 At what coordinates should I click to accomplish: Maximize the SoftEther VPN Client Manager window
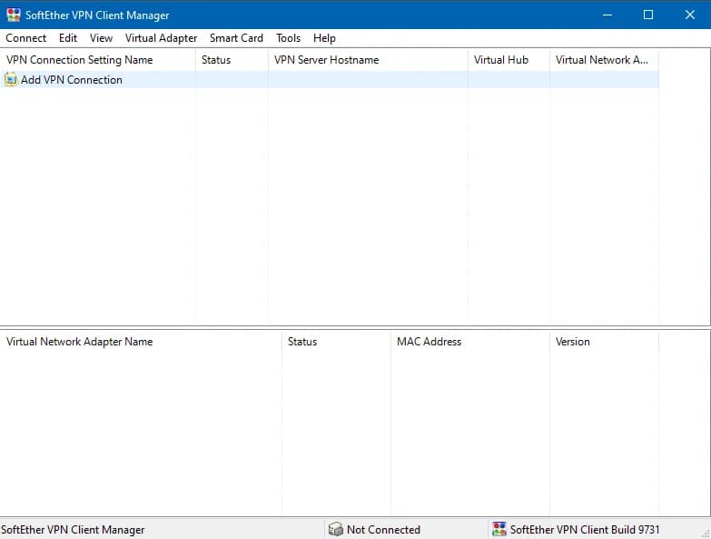point(648,15)
